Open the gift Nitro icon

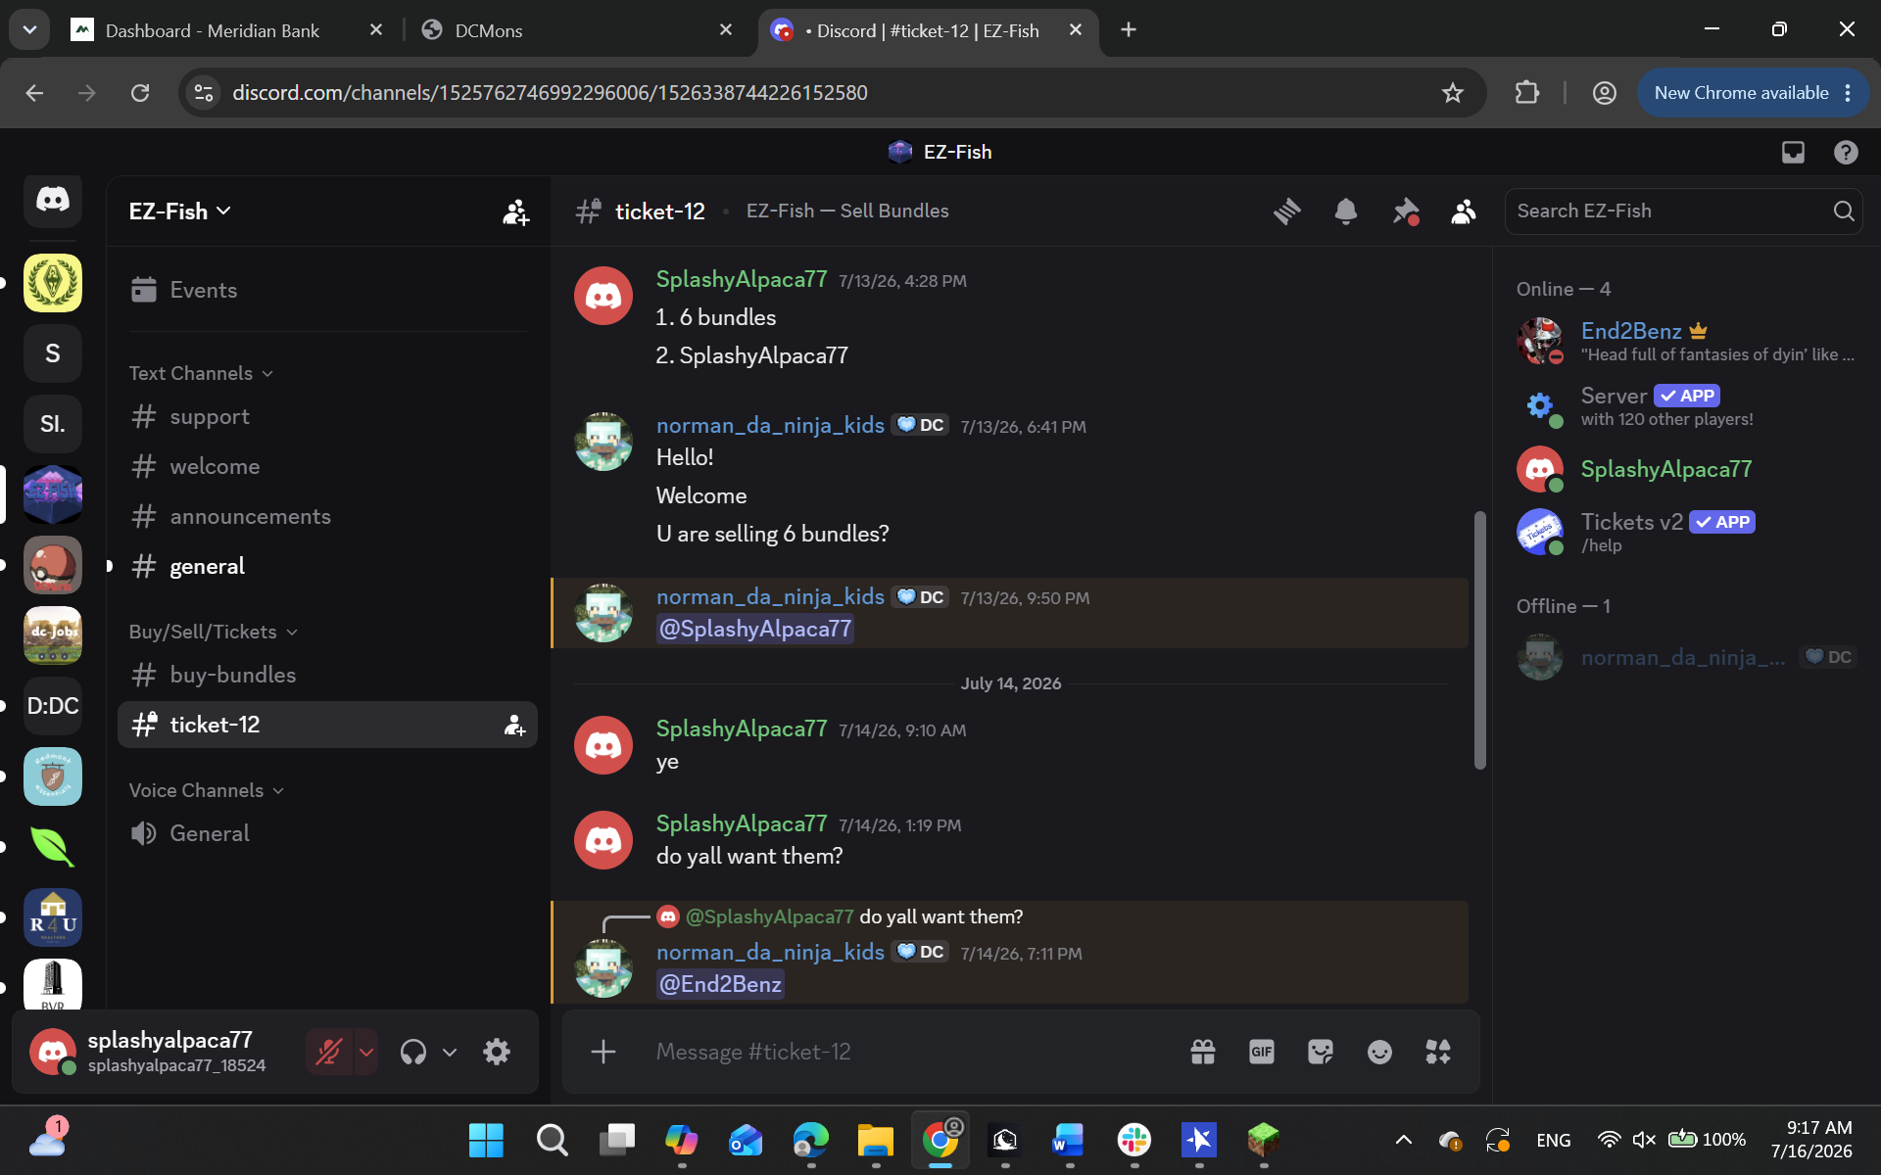pos(1203,1052)
